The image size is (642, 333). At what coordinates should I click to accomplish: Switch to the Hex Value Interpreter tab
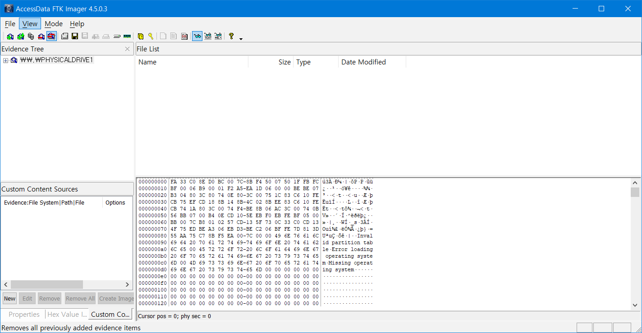coord(67,315)
